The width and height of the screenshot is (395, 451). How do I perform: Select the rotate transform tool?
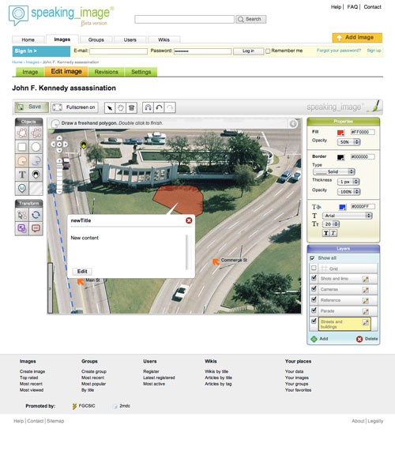[36, 215]
